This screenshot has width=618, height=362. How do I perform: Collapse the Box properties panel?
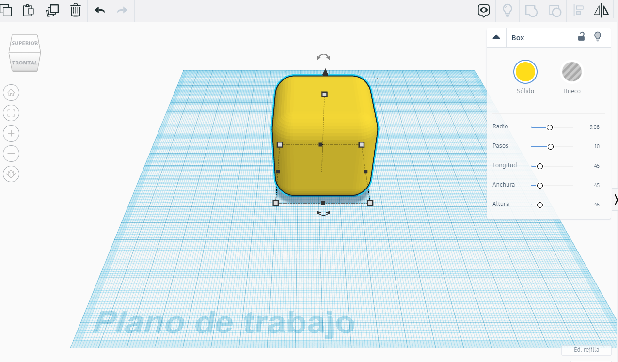click(496, 37)
